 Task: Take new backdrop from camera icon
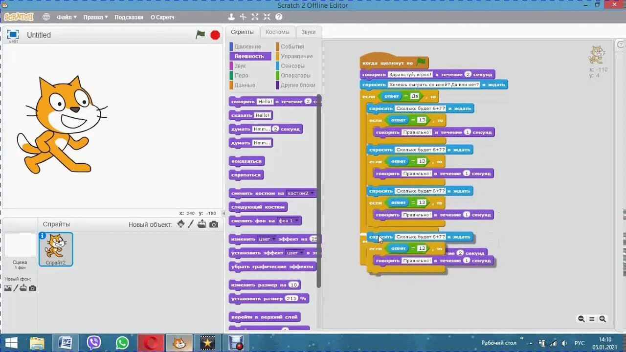click(32, 288)
